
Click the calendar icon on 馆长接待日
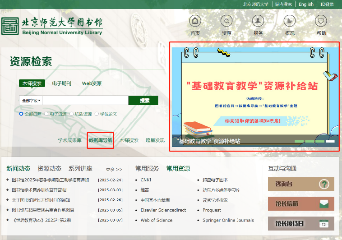[x=324, y=224]
